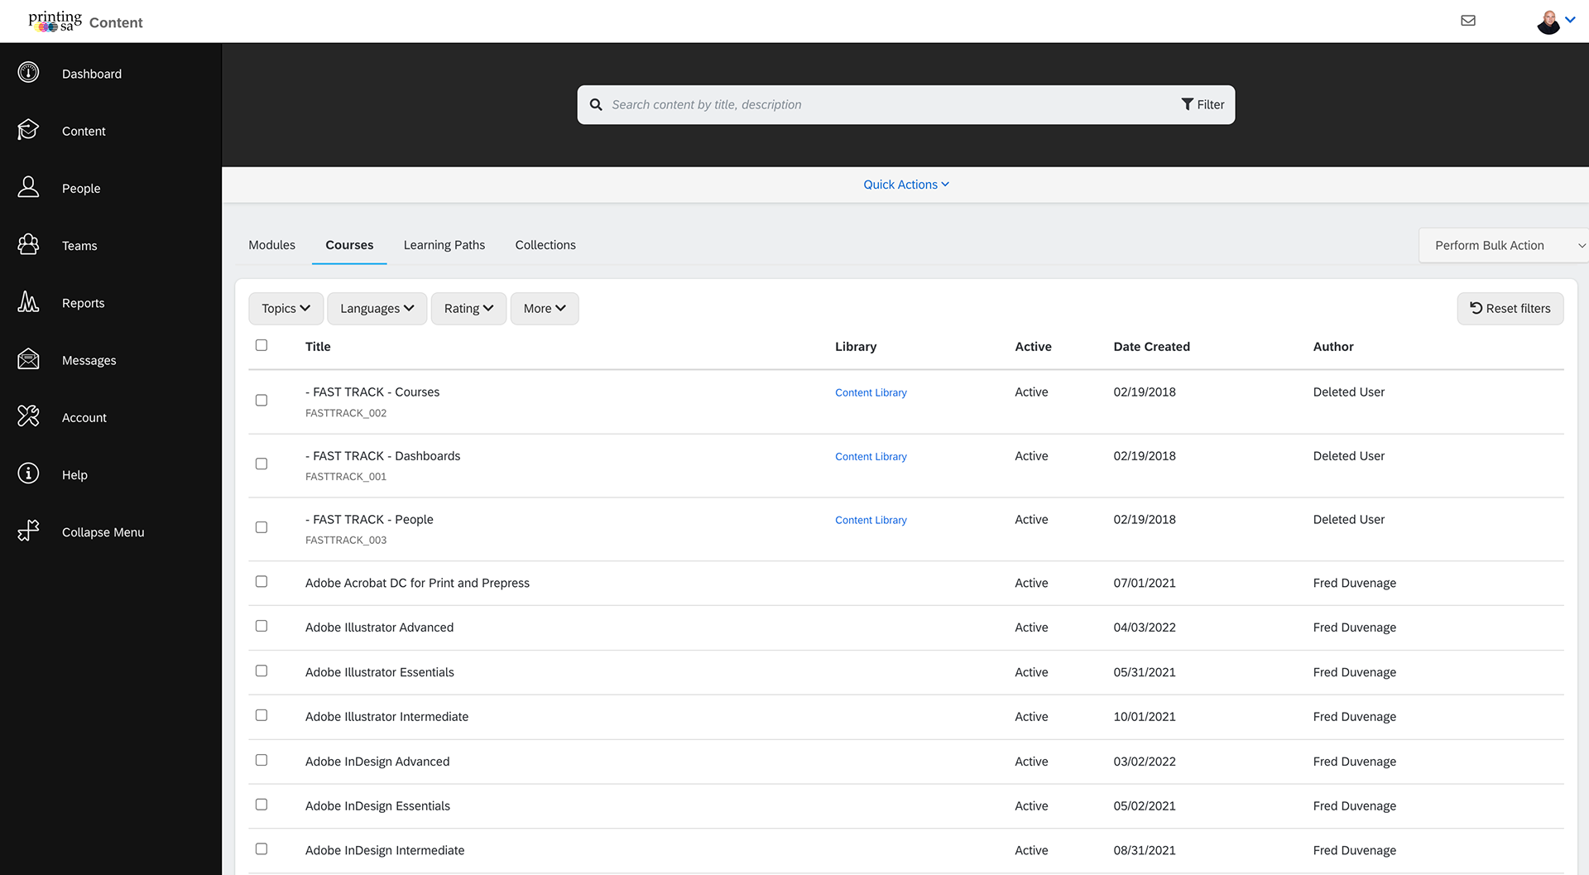Click the user avatar photo

click(x=1548, y=22)
